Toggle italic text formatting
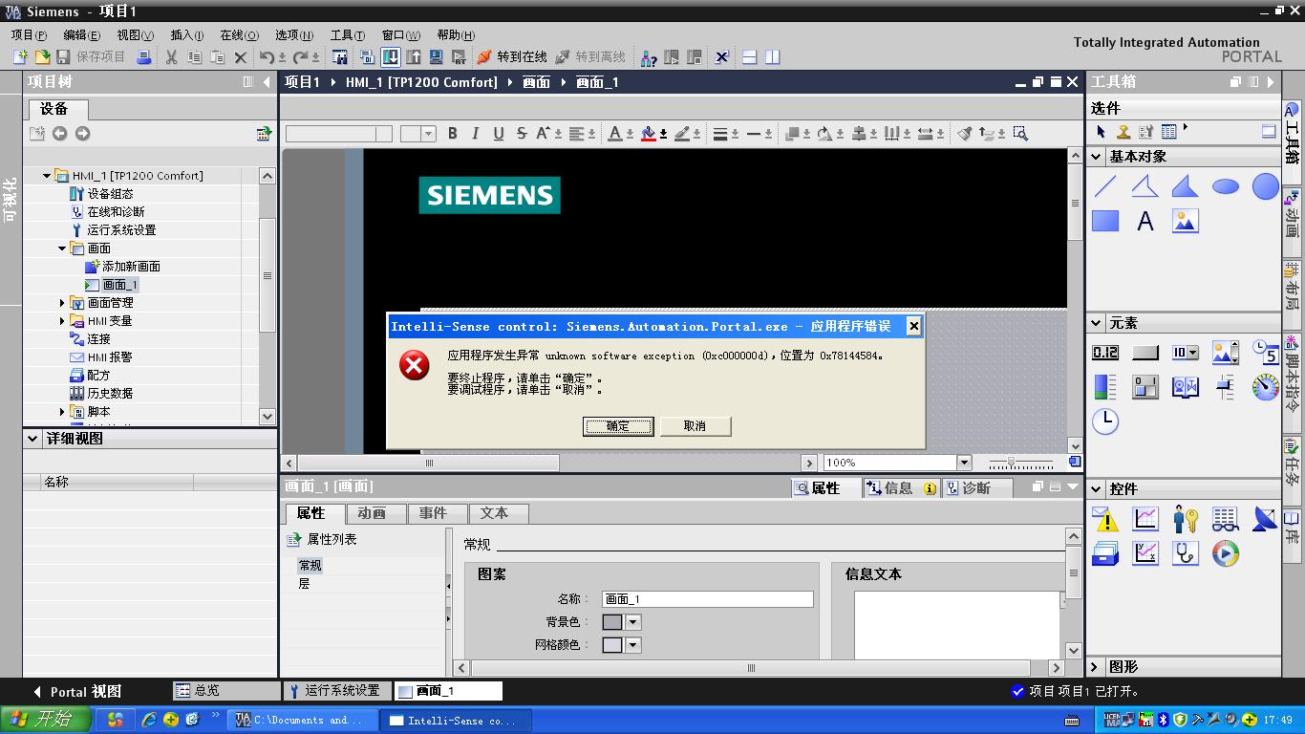The height and width of the screenshot is (734, 1305). pos(476,134)
